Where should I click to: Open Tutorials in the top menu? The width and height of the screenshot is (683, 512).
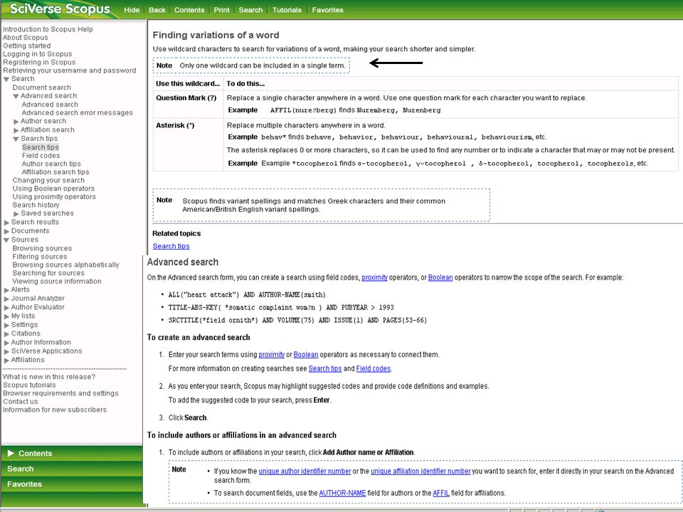[287, 10]
